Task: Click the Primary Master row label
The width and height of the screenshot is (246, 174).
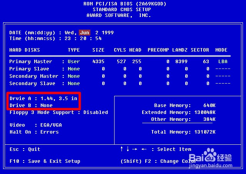Action: tap(31, 61)
